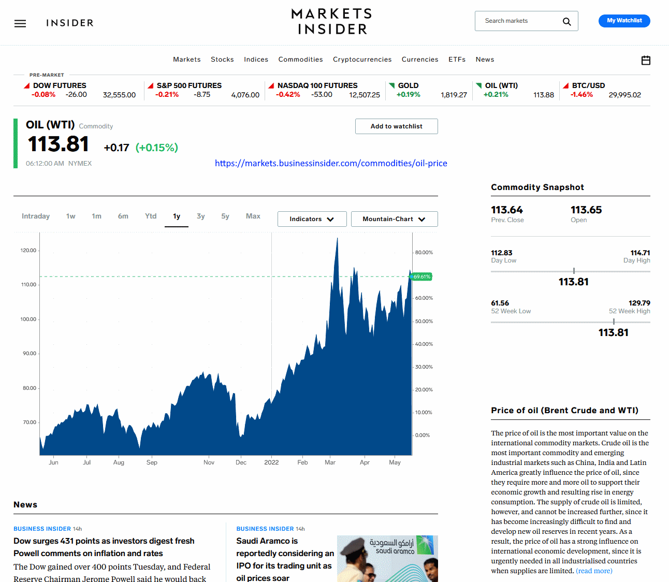
Task: Open the Saudi Aramco IPO headline
Action: coord(285,559)
